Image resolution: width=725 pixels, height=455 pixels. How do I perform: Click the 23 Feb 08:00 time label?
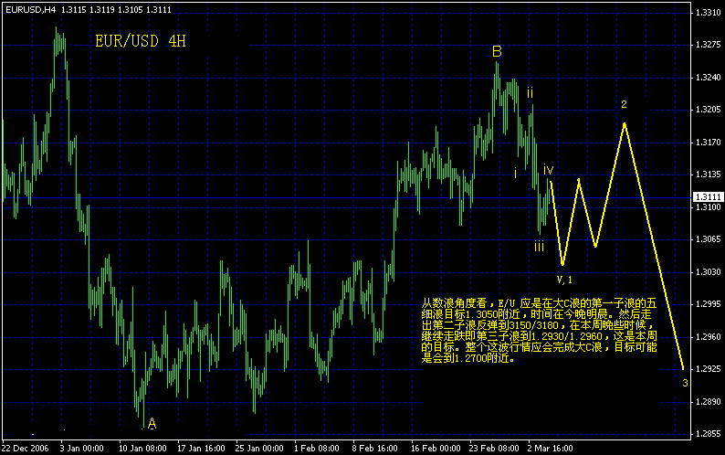tap(494, 448)
